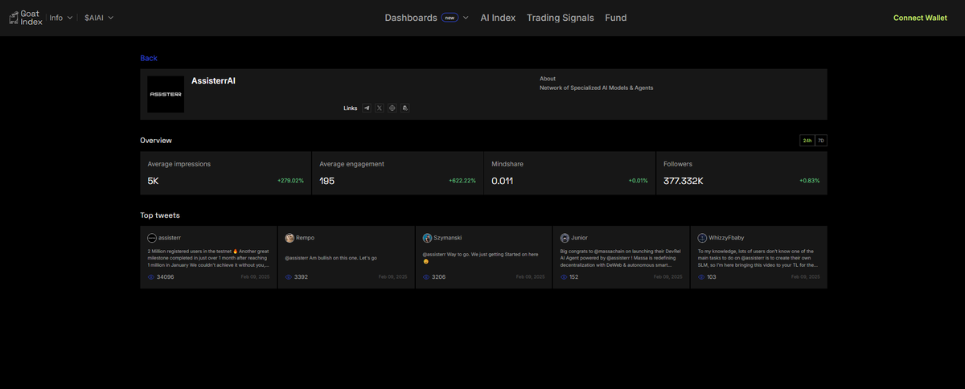Click the Links label
Viewport: 965px width, 389px height.
350,108
